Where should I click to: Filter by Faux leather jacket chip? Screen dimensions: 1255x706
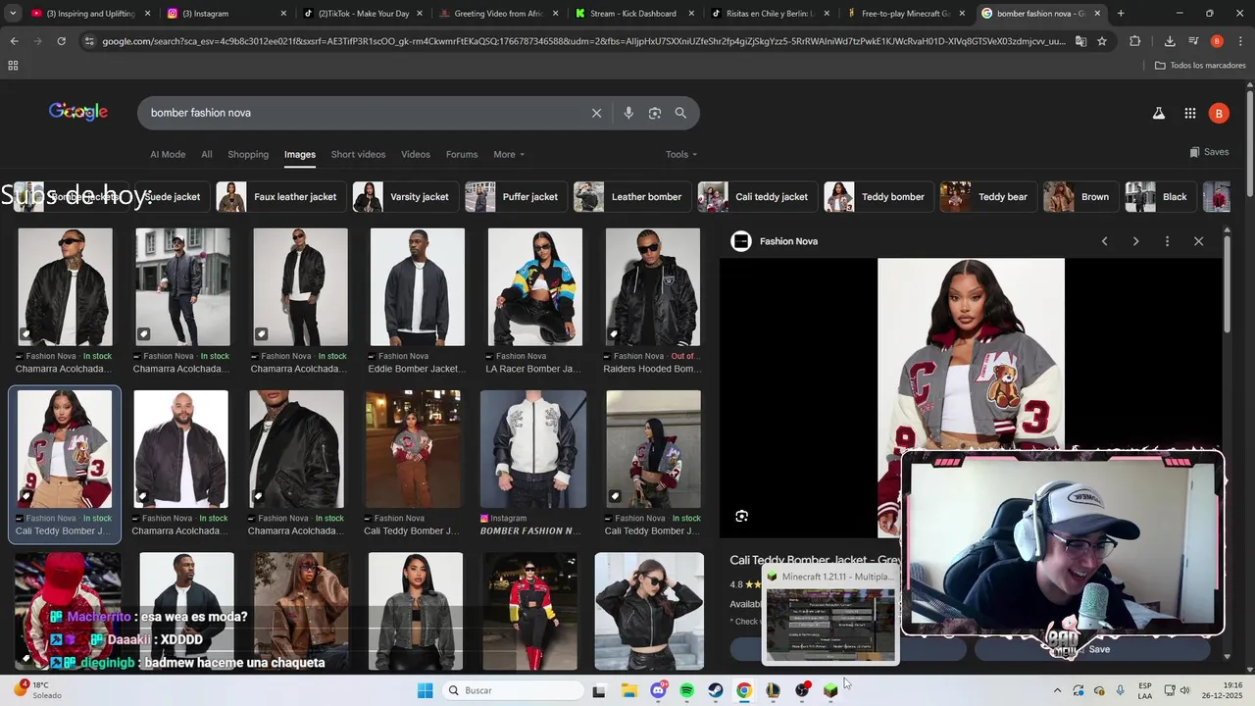click(x=281, y=197)
